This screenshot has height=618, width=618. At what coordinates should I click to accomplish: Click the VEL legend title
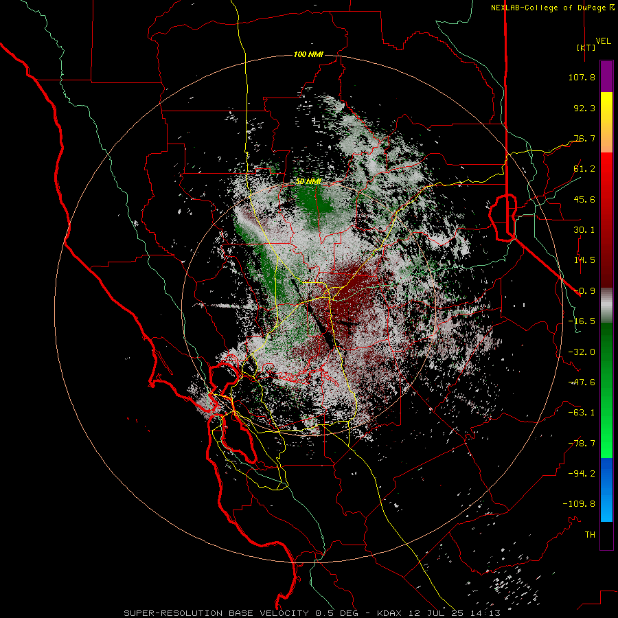click(x=603, y=41)
